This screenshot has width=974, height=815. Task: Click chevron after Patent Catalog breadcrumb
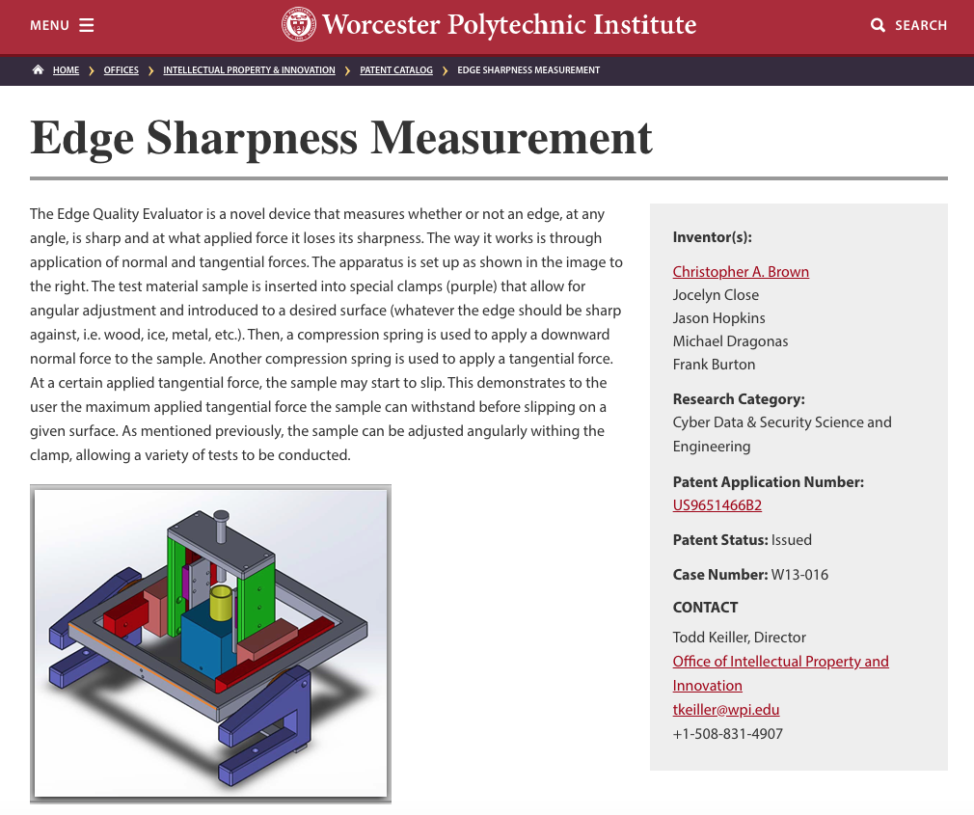click(x=445, y=70)
